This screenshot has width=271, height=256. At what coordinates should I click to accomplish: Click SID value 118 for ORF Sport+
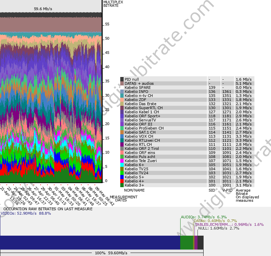point(212,116)
